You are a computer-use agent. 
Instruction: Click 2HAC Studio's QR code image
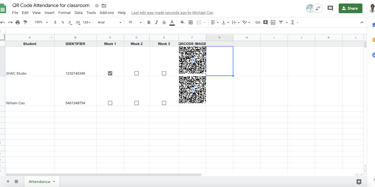tap(192, 60)
